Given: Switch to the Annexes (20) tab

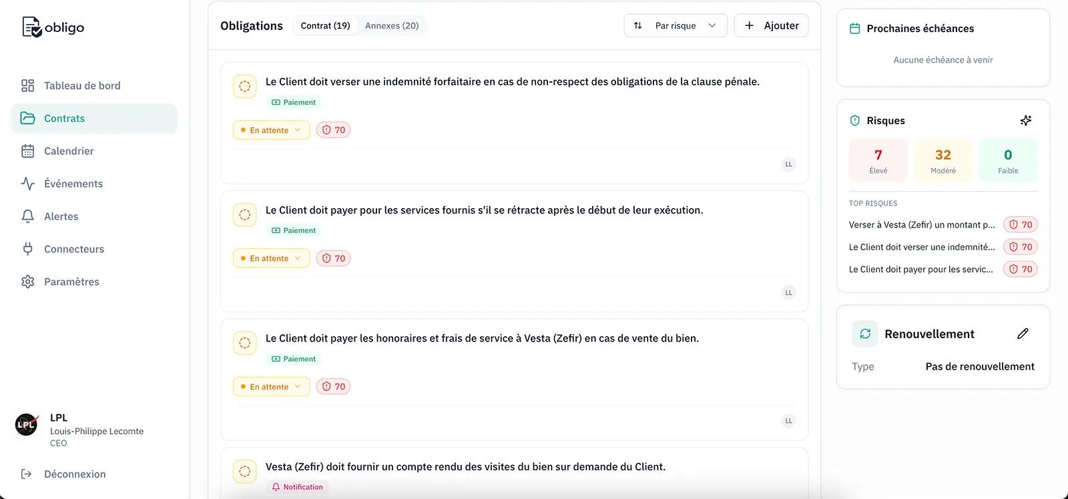Looking at the screenshot, I should pos(392,25).
